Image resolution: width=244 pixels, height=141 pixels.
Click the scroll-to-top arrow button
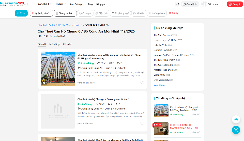236,119
